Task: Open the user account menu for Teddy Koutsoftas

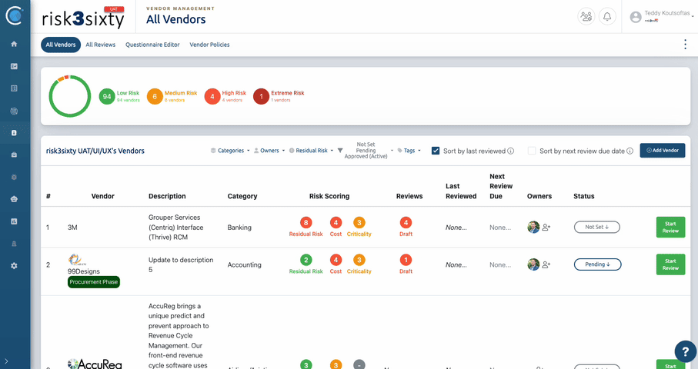Action: coord(662,17)
